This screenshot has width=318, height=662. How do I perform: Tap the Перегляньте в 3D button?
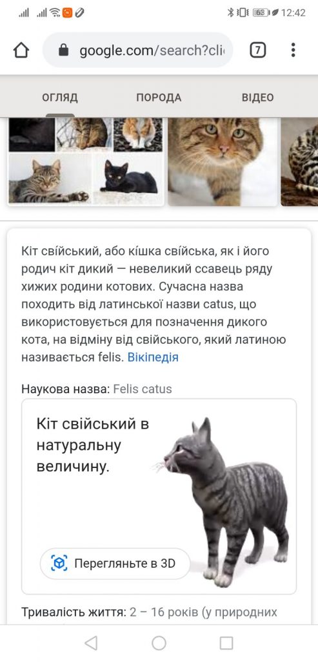tap(115, 563)
